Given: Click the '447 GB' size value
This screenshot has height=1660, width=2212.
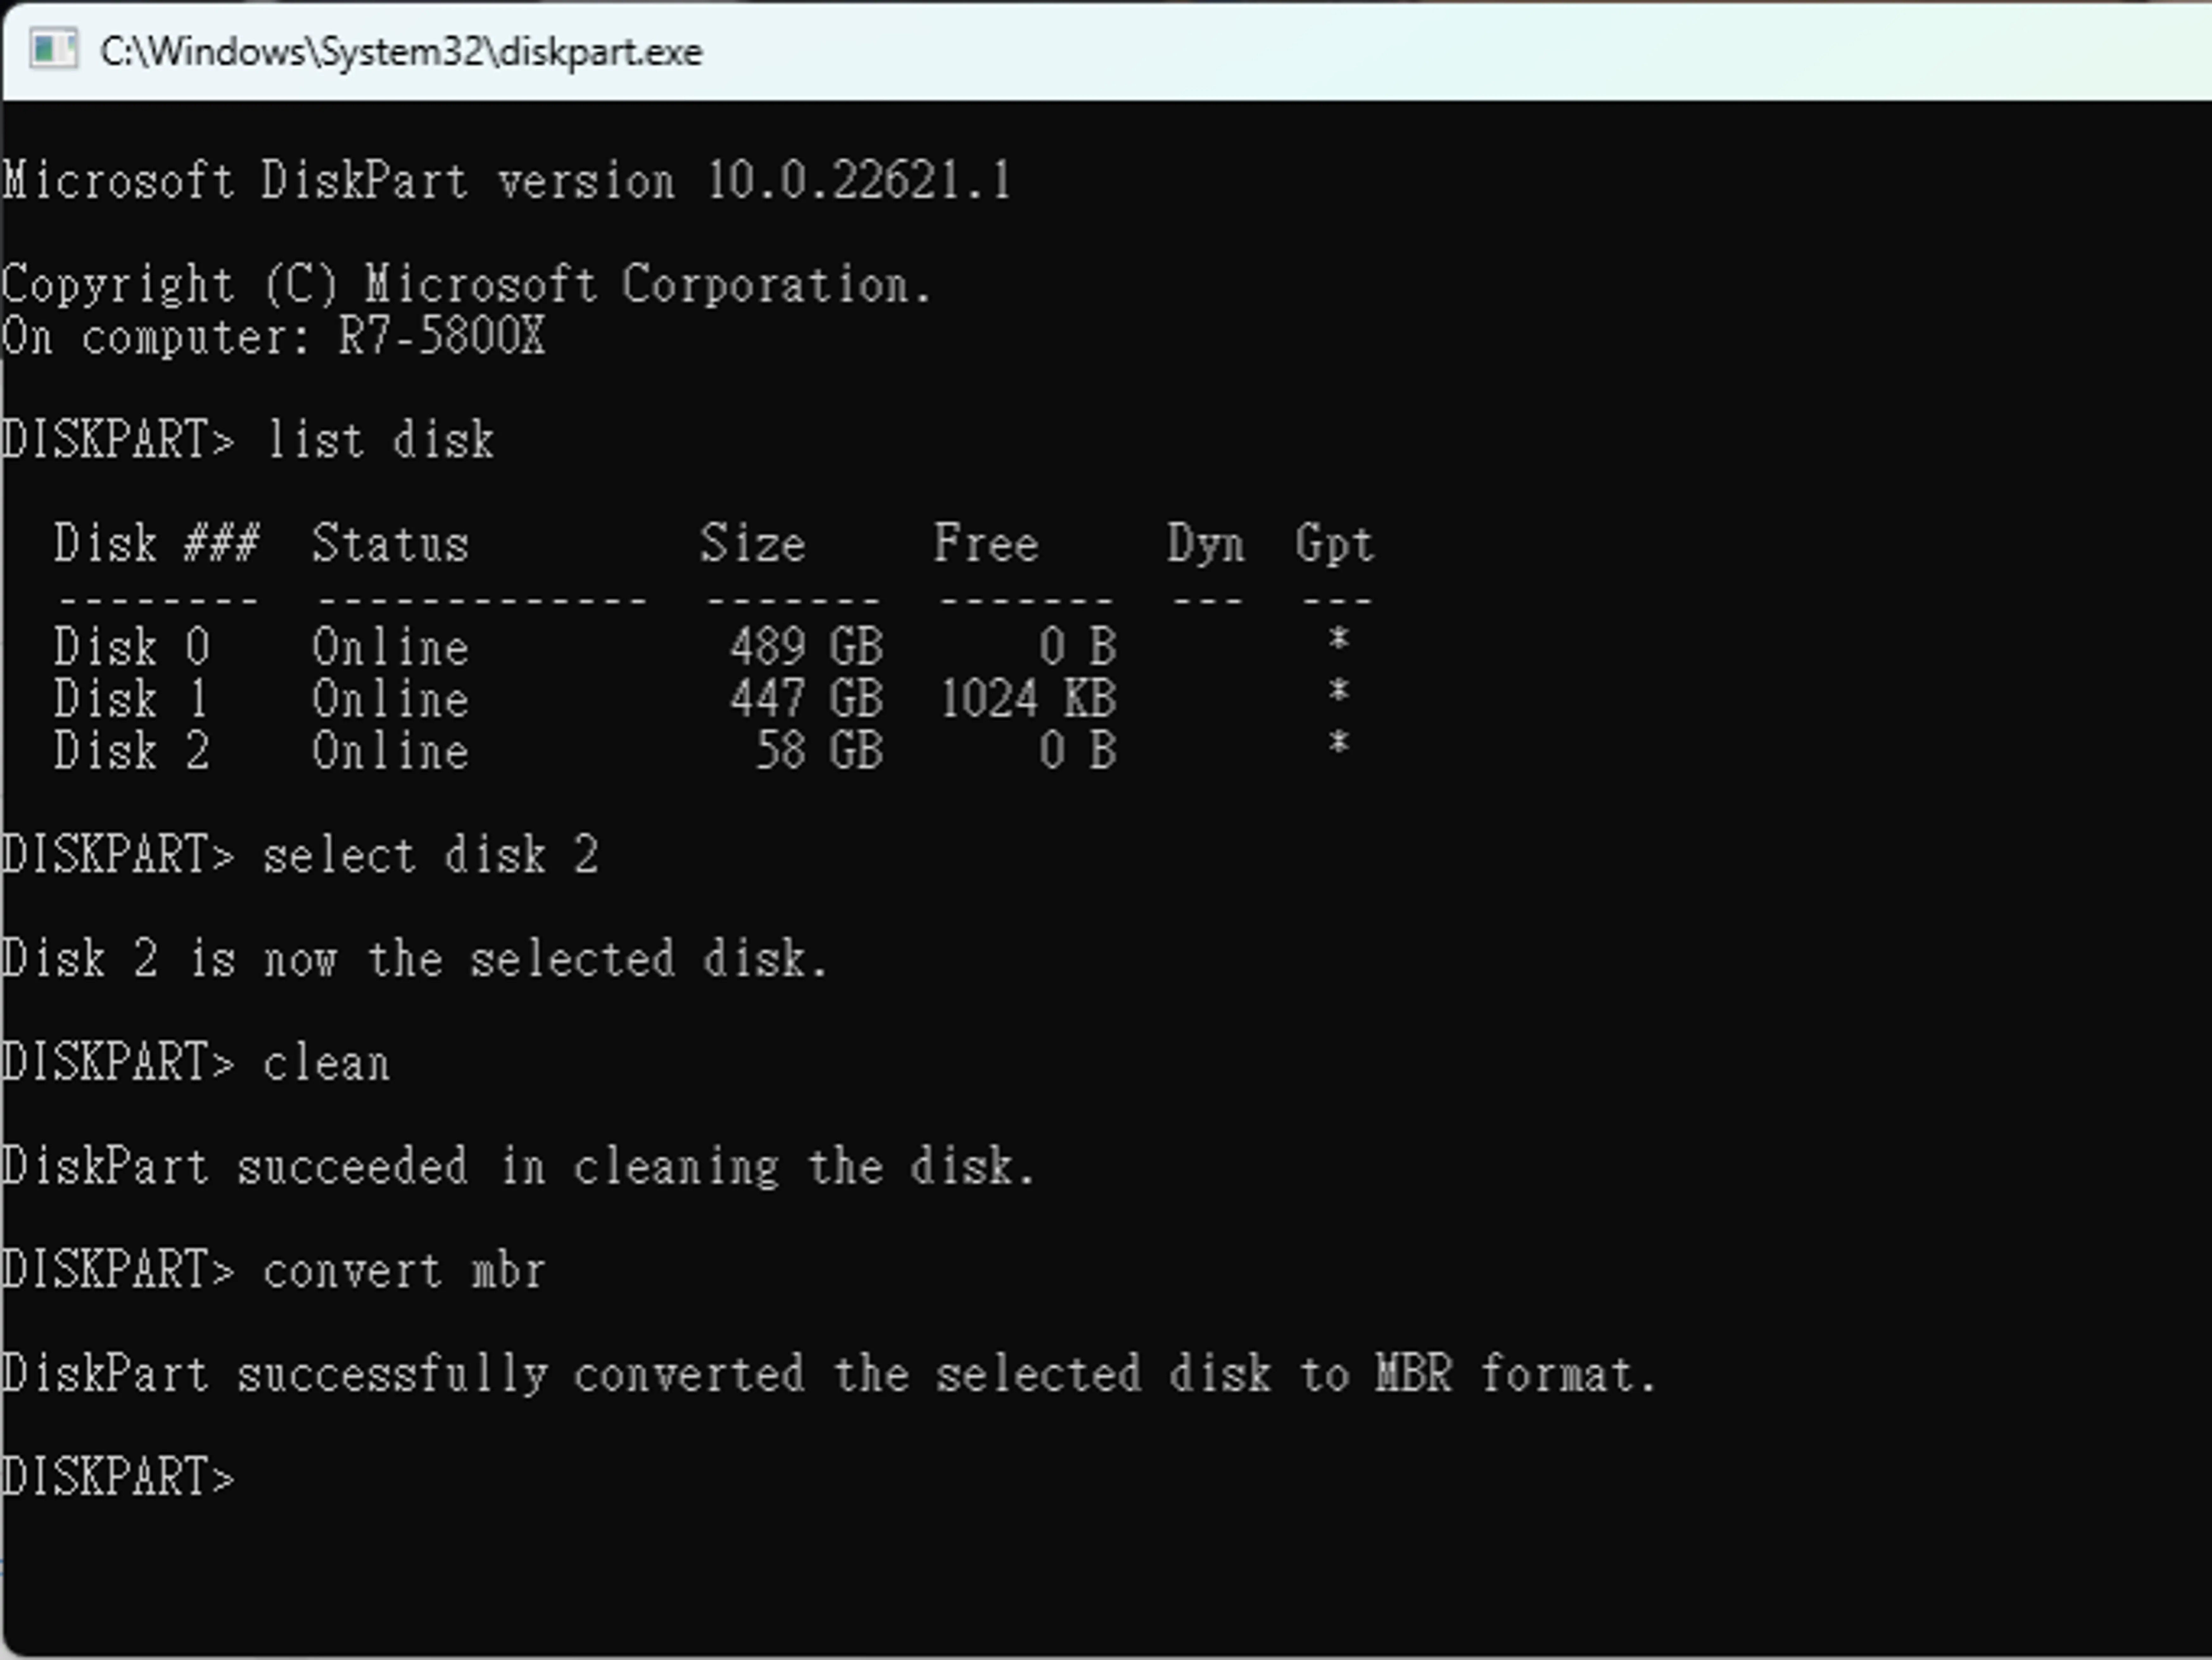Looking at the screenshot, I should (806, 698).
